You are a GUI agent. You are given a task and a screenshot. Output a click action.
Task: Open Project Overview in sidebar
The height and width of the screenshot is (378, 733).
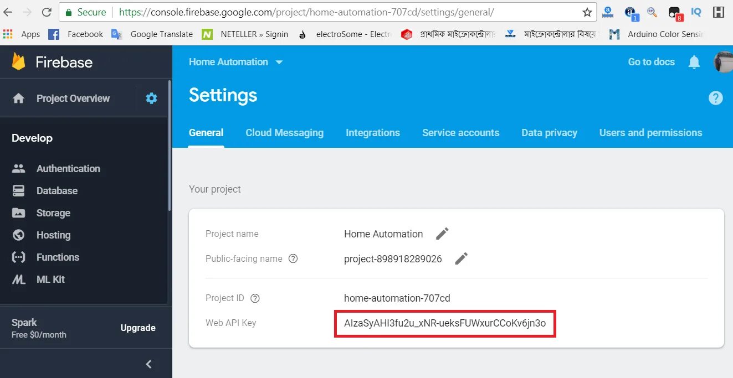coord(73,99)
